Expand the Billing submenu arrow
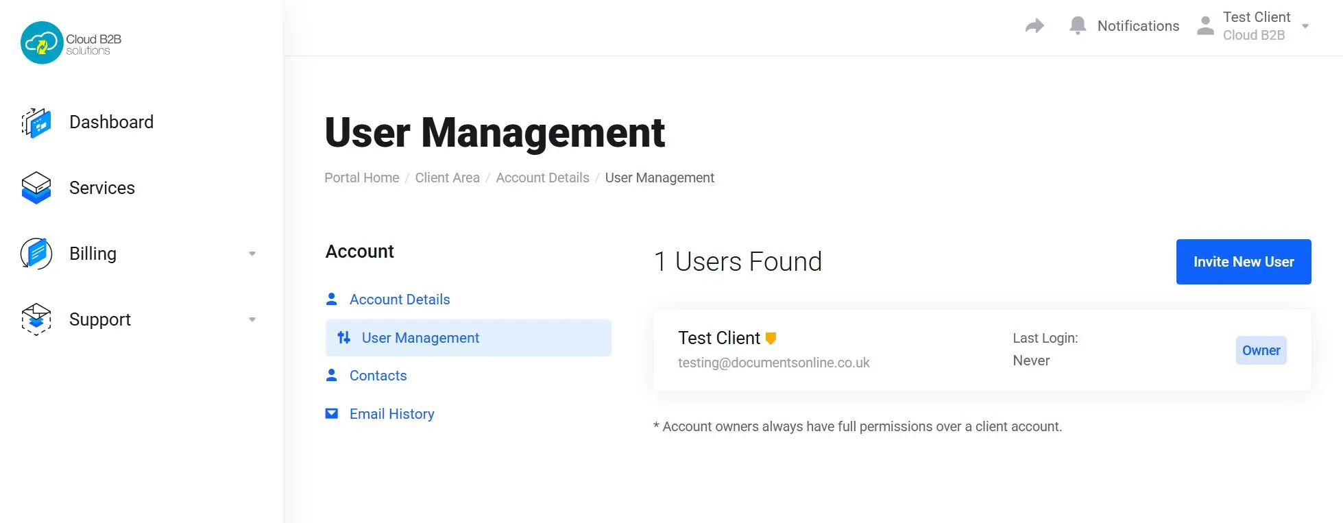The height and width of the screenshot is (523, 1343). [x=252, y=254]
